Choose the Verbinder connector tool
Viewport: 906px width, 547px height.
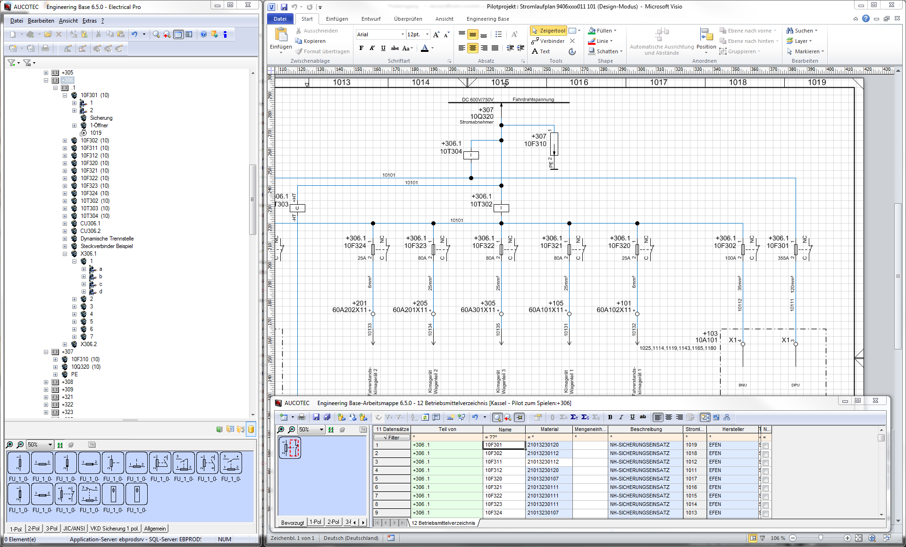click(548, 41)
